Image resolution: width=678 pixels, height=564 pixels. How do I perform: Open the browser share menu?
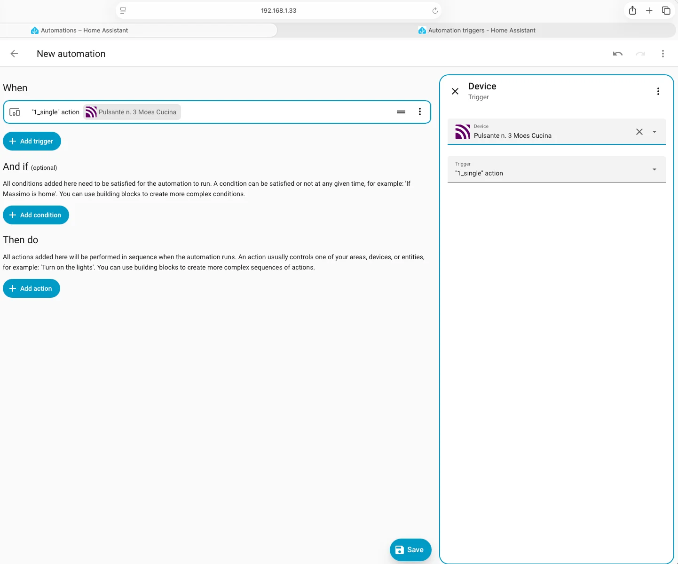point(632,10)
